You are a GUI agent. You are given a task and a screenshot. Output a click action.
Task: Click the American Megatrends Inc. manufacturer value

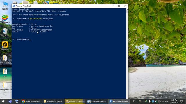click(x=42, y=26)
